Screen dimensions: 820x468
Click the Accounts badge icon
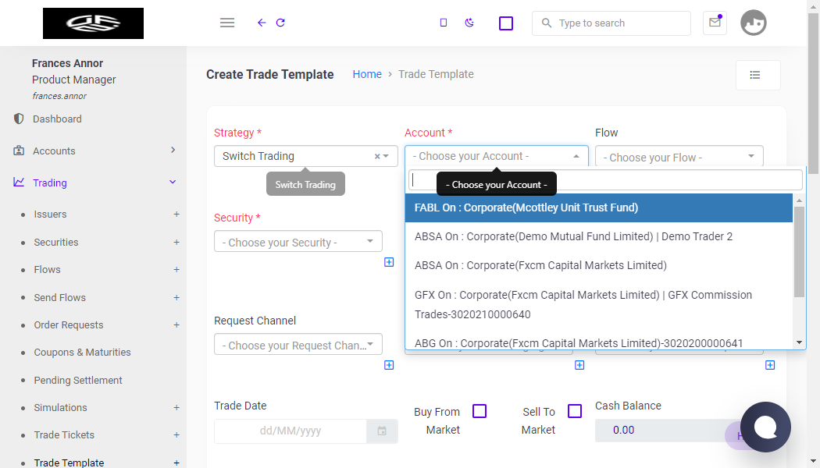pos(19,151)
